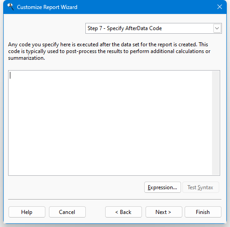This screenshot has height=227, width=230.
Task: Click the wizard icon in the title bar
Action: tap(10, 7)
